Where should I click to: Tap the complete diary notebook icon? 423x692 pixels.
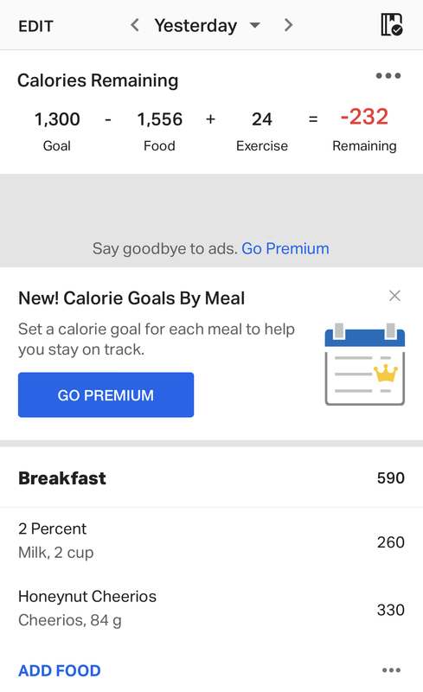[x=392, y=25]
